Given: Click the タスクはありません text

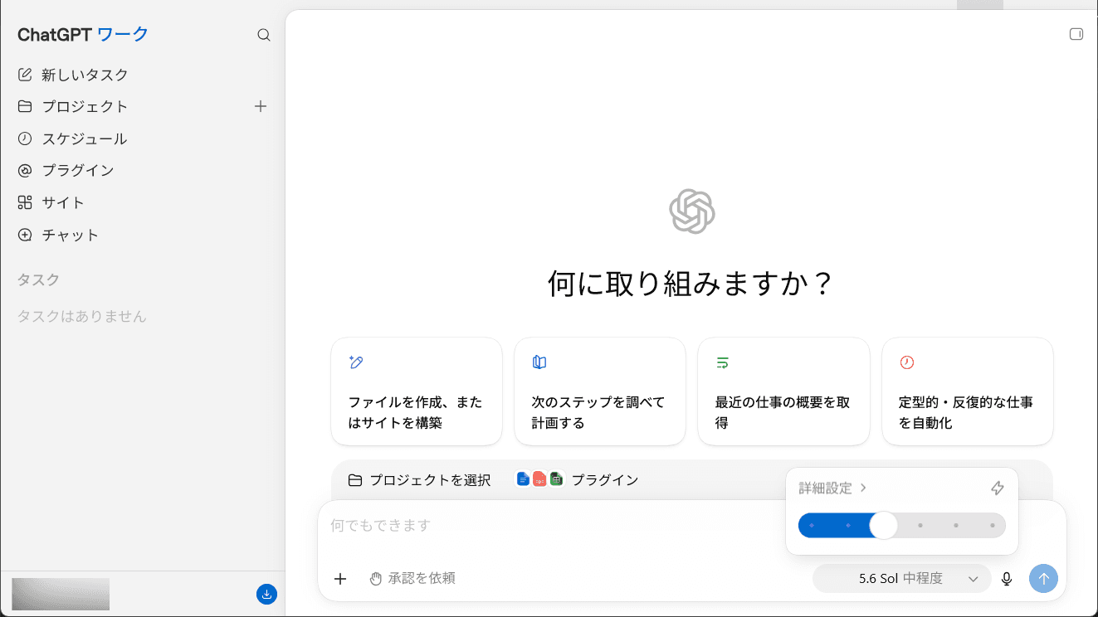Looking at the screenshot, I should coord(81,316).
